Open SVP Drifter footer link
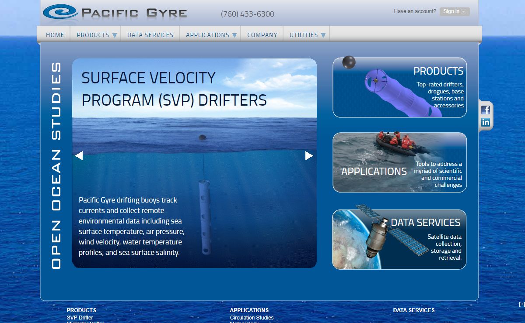Image resolution: width=525 pixels, height=323 pixels. (80, 318)
